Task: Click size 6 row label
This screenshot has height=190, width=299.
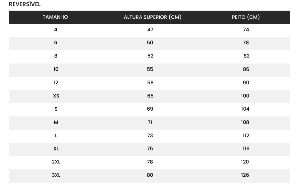Action: [x=55, y=43]
